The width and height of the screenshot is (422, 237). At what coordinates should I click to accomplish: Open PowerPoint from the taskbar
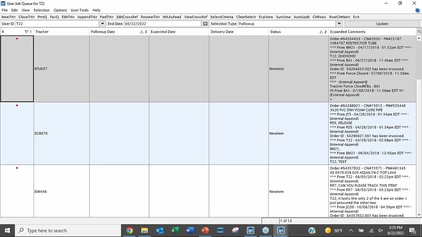click(x=205, y=230)
